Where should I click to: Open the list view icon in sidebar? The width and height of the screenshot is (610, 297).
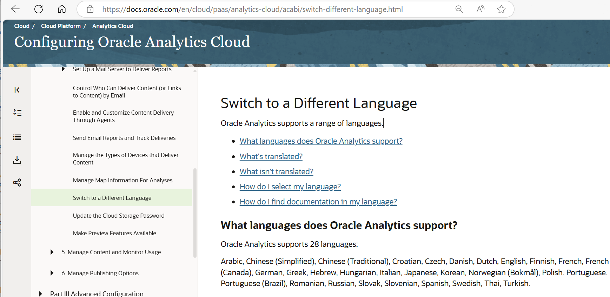tap(17, 137)
